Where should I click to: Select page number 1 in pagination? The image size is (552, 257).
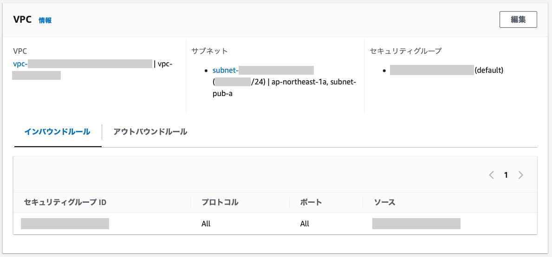[506, 175]
